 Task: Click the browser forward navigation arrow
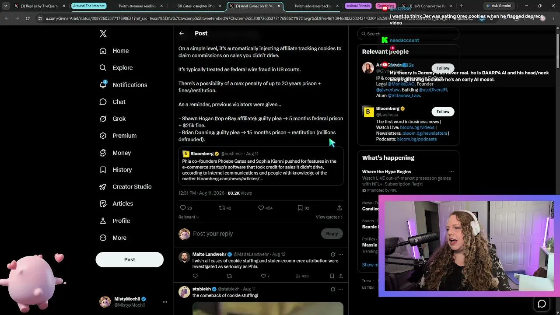[17, 18]
